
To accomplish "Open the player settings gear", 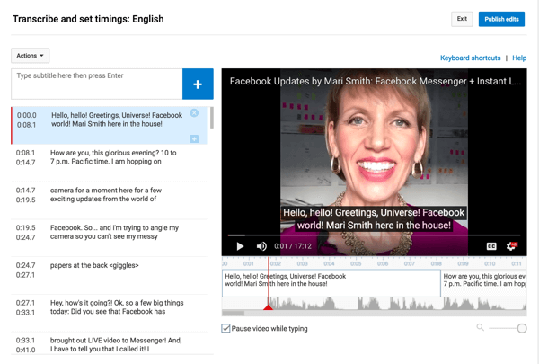I will 511,246.
